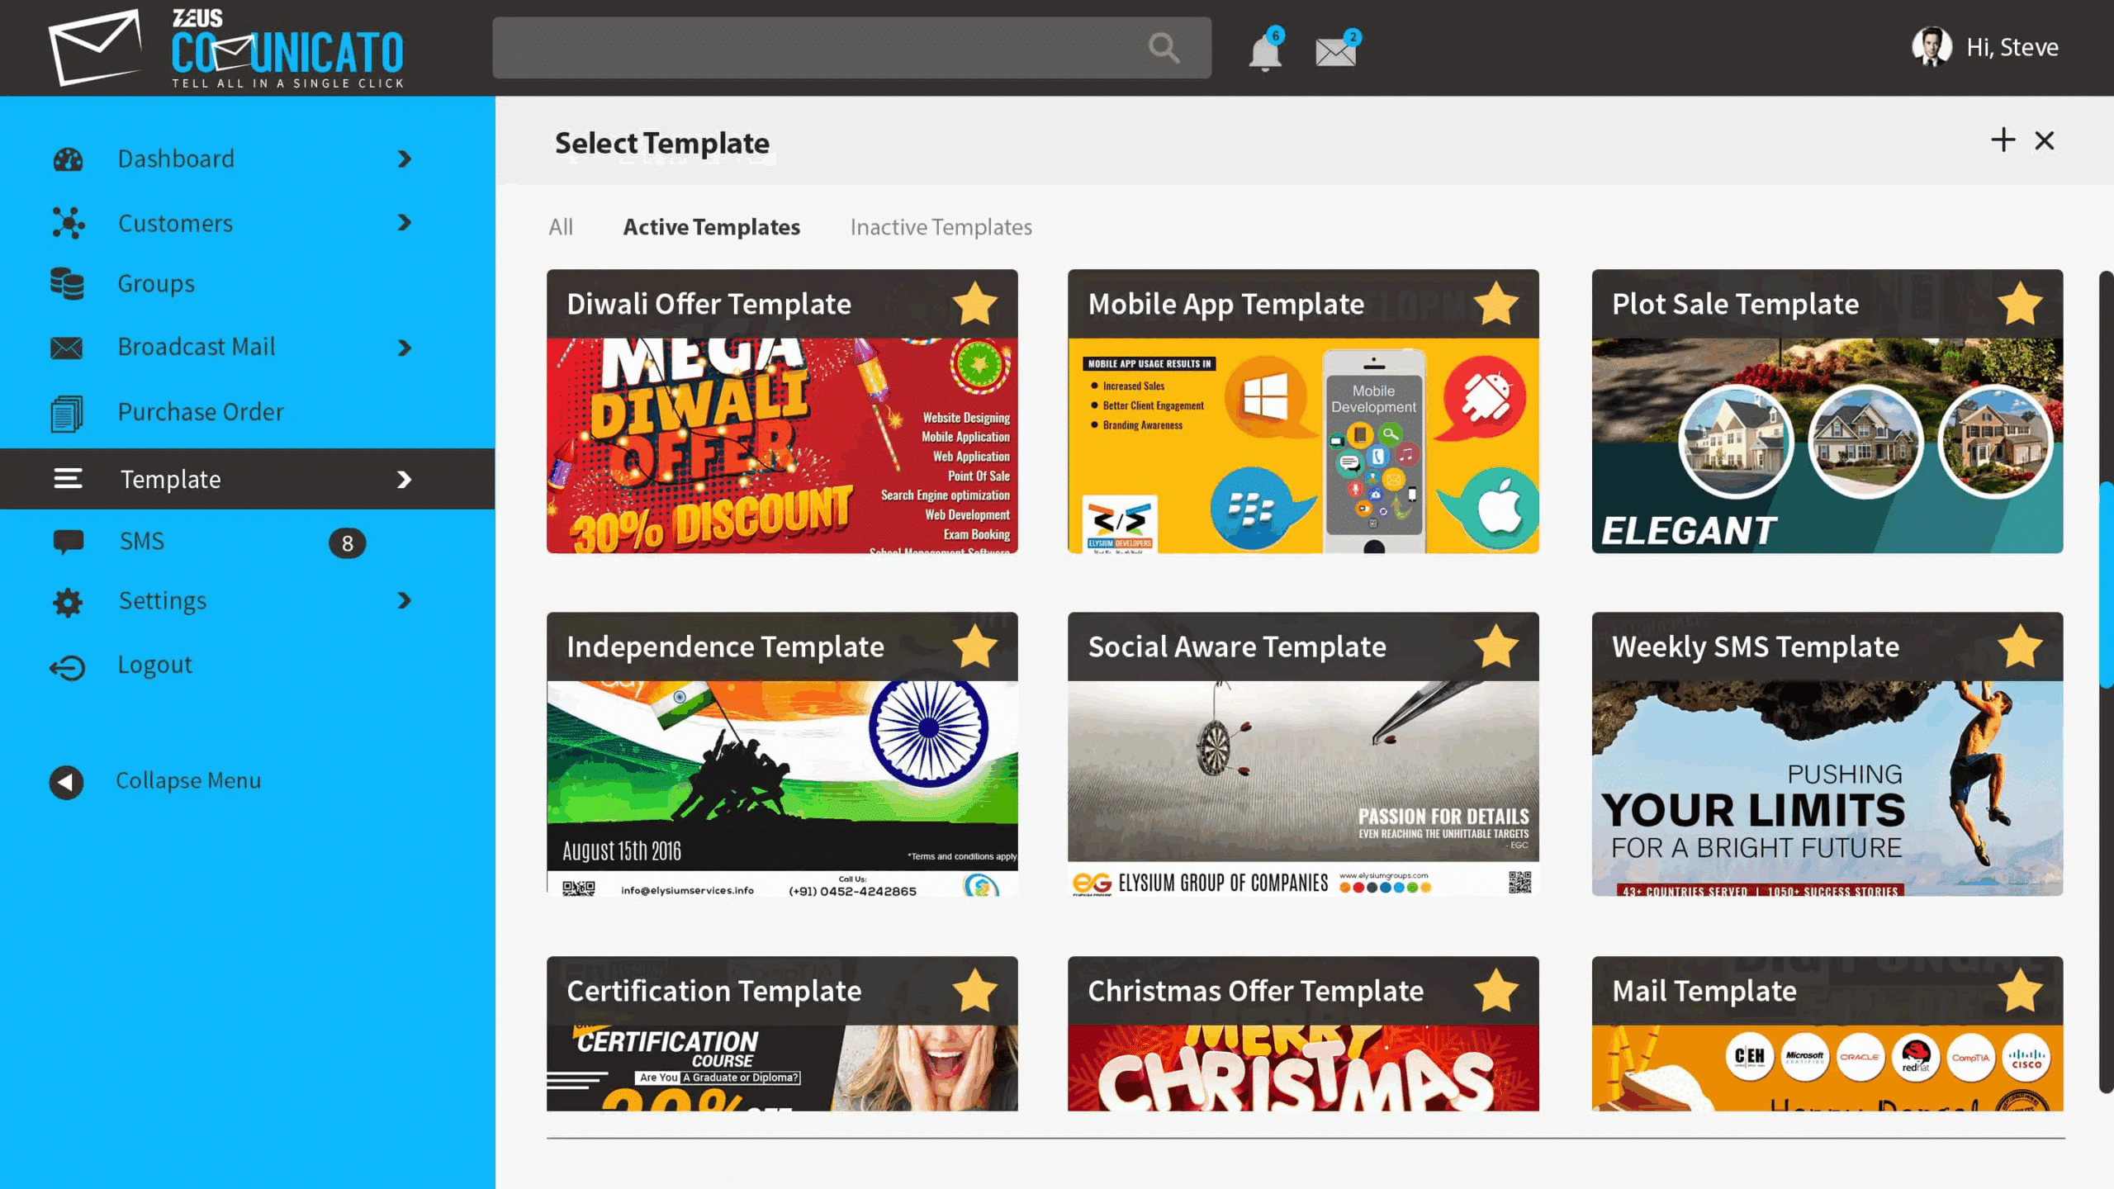
Task: Click Steve's profile avatar
Action: coord(1932,47)
